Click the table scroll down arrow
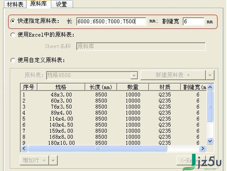 click(x=210, y=141)
